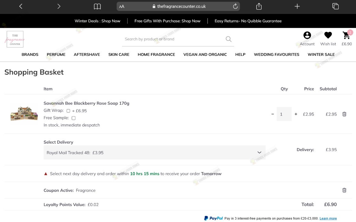Click the quantity input showing 1
This screenshot has width=356, height=222.
[284, 114]
